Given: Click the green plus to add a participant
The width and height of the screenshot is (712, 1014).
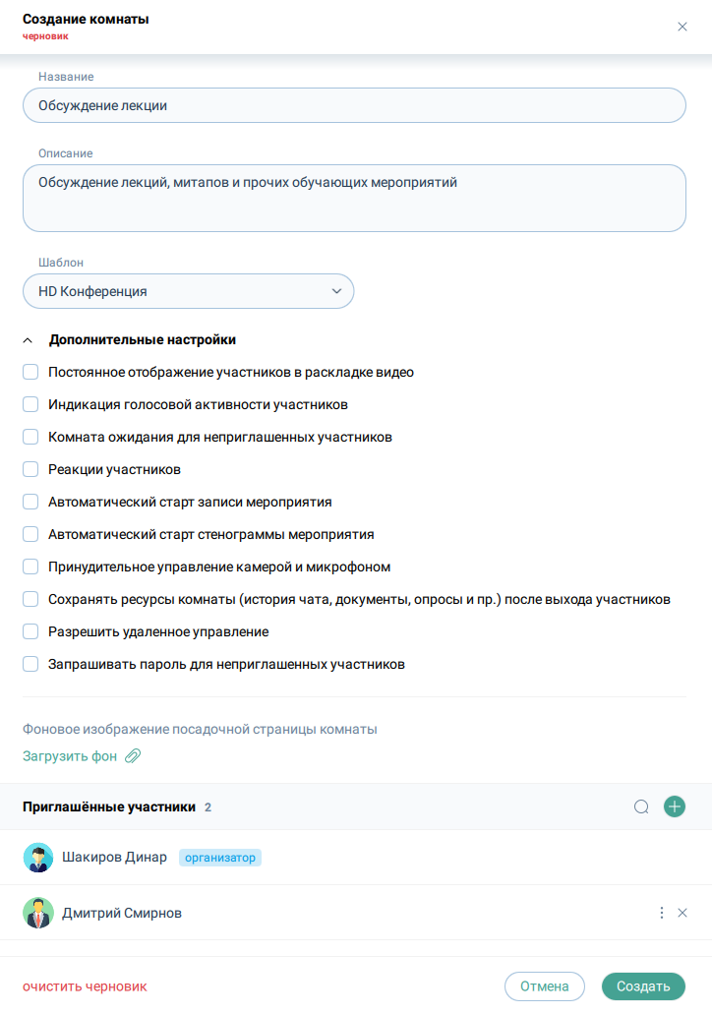Looking at the screenshot, I should point(675,806).
